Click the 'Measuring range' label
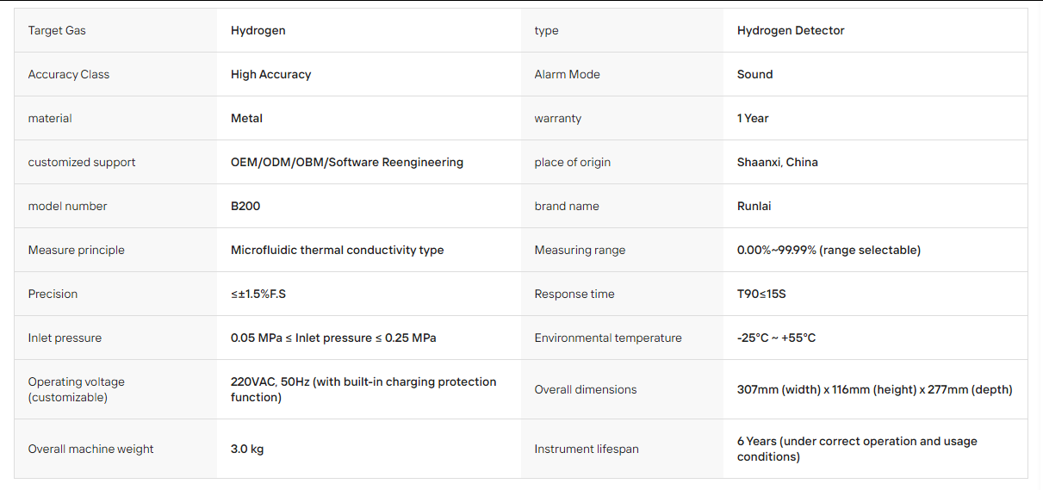Viewport: 1043px width, 490px height. pos(580,250)
